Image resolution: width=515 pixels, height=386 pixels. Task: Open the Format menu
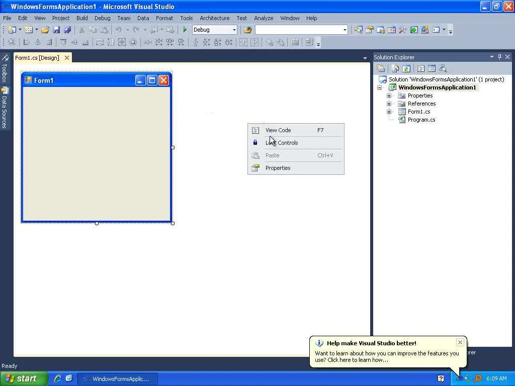pos(164,18)
